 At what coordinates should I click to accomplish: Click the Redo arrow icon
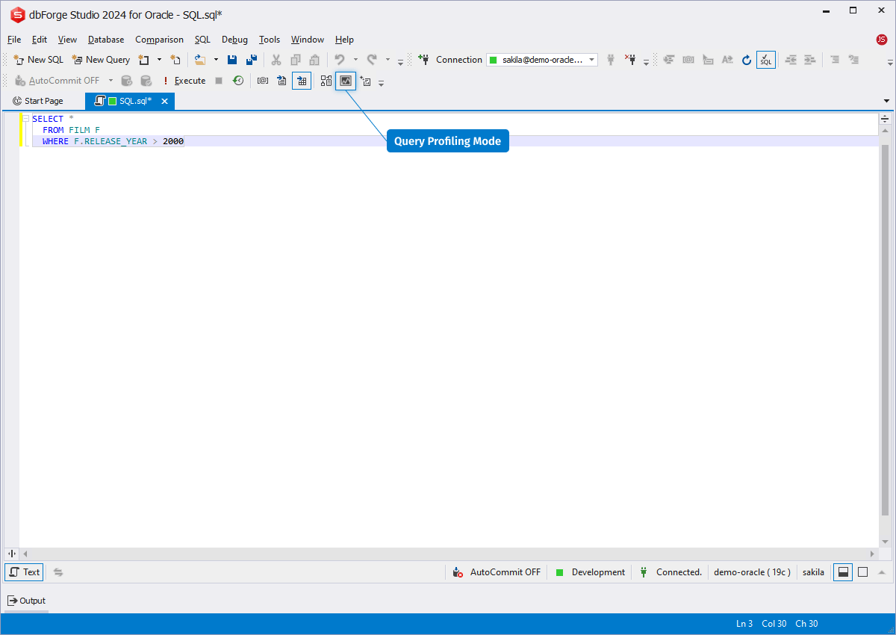click(x=372, y=60)
